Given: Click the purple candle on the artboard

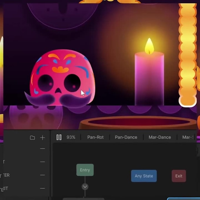Looking at the screenshot, I should pos(149,79).
